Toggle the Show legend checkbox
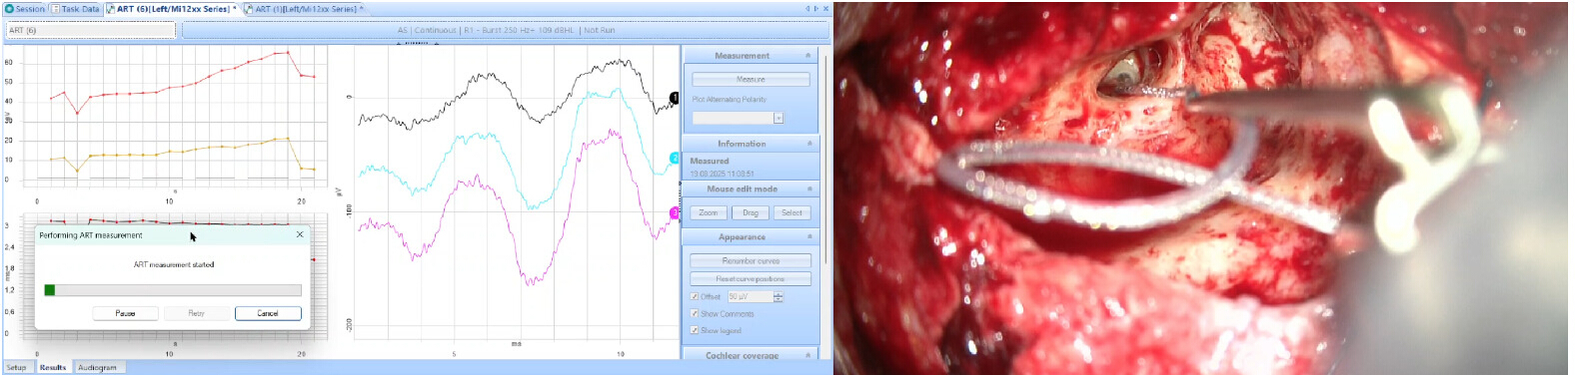Image resolution: width=1575 pixels, height=375 pixels. tap(695, 330)
